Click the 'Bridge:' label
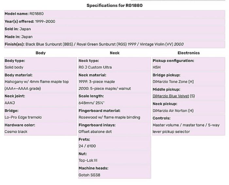229x185 pixels. coord(11,111)
